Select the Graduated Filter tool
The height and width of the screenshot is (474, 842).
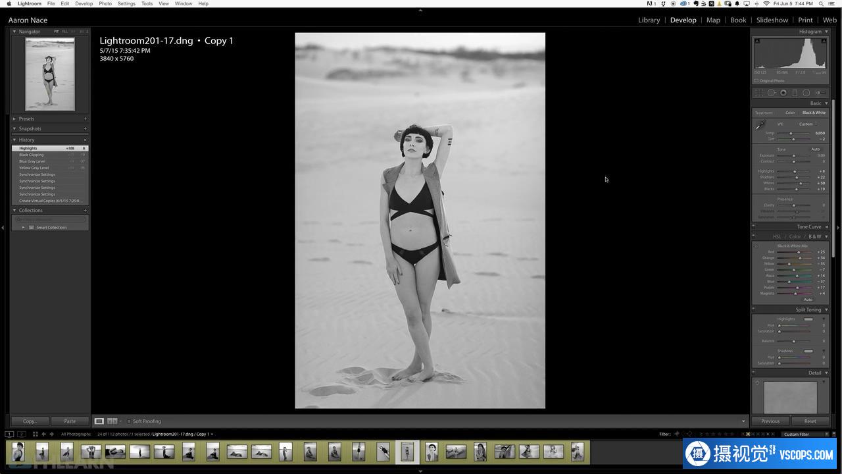795,93
